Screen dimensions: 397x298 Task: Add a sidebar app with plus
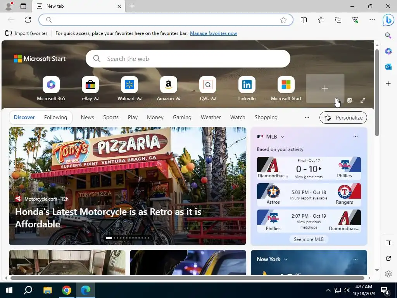pyautogui.click(x=388, y=84)
